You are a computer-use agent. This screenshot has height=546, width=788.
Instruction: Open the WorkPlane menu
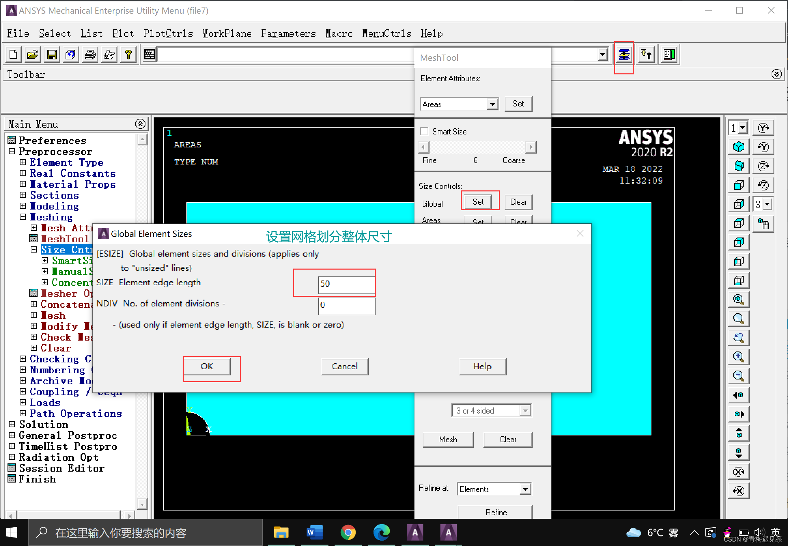(227, 33)
